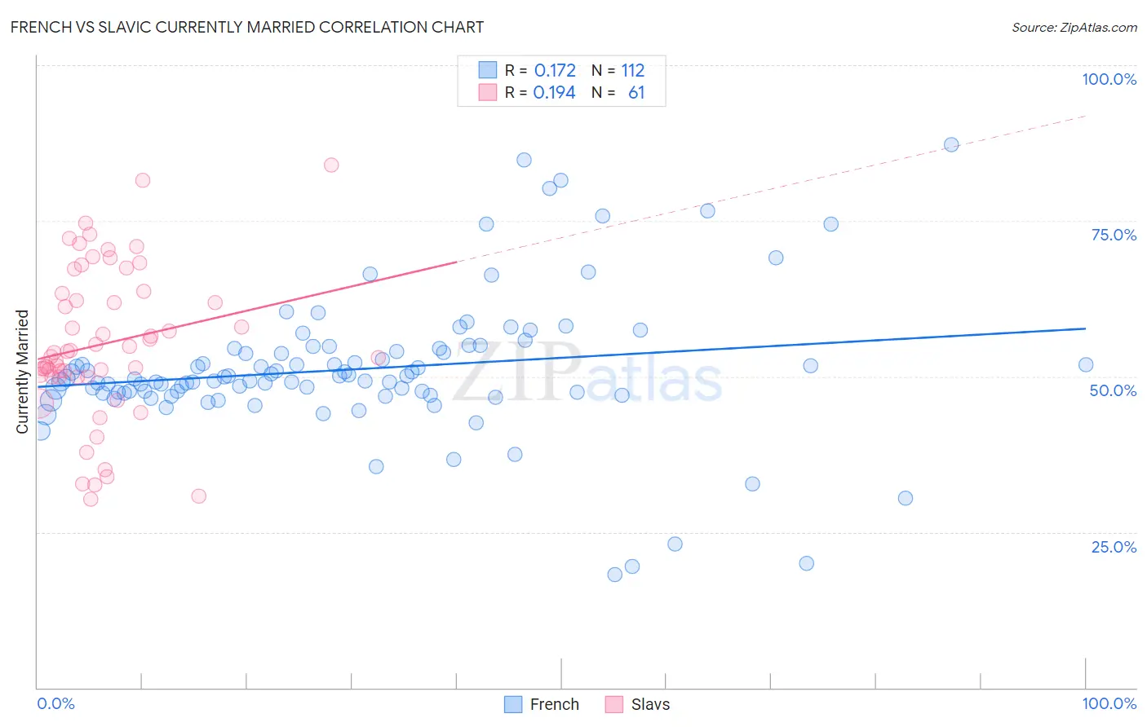Select the 100.0% y-axis tick label

tap(1109, 79)
